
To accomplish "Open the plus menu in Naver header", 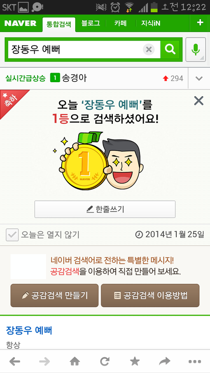I will [x=200, y=23].
